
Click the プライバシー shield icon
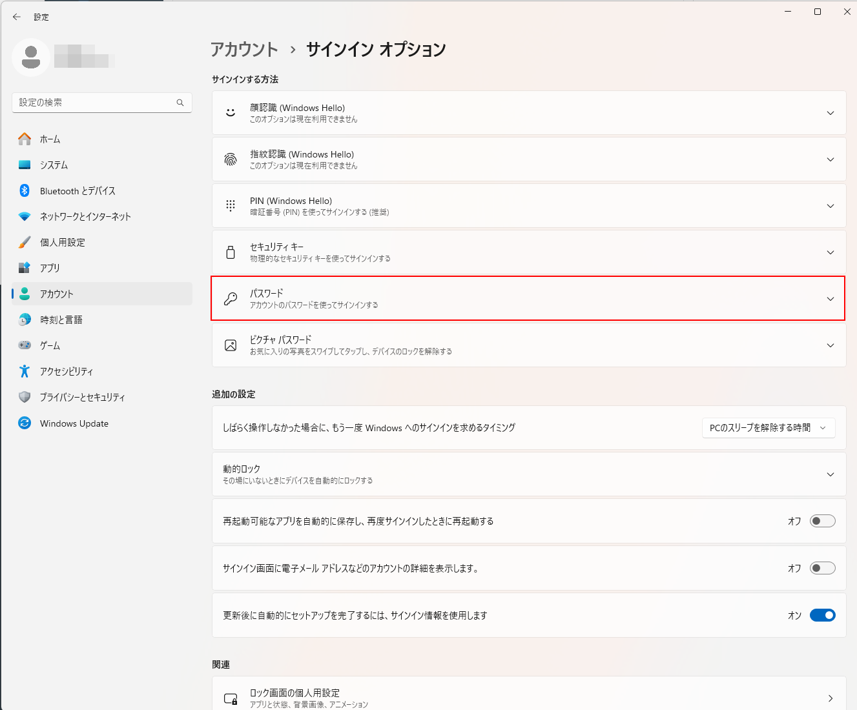25,397
